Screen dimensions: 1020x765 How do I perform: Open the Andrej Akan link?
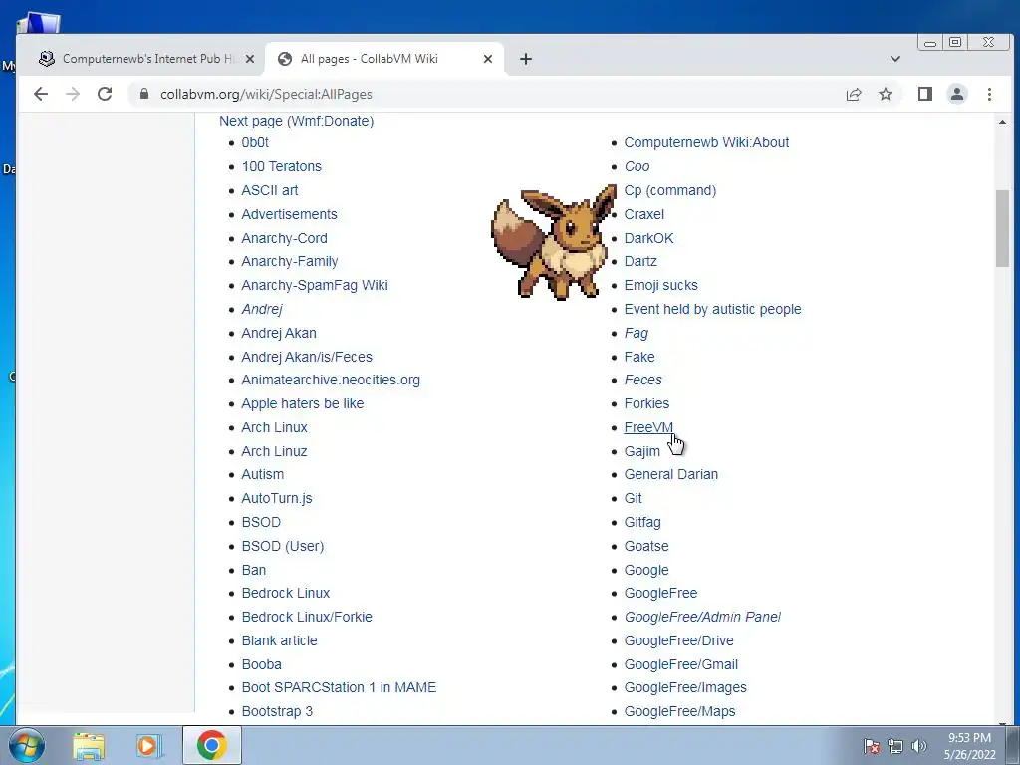pyautogui.click(x=279, y=333)
